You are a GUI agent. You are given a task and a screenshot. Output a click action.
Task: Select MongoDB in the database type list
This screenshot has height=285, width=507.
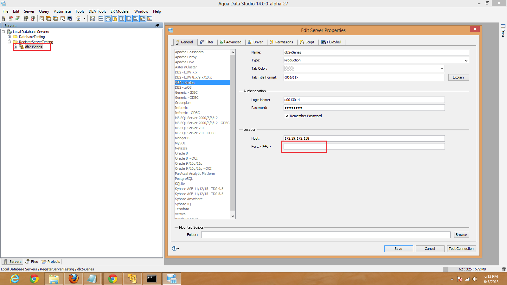pos(182,138)
